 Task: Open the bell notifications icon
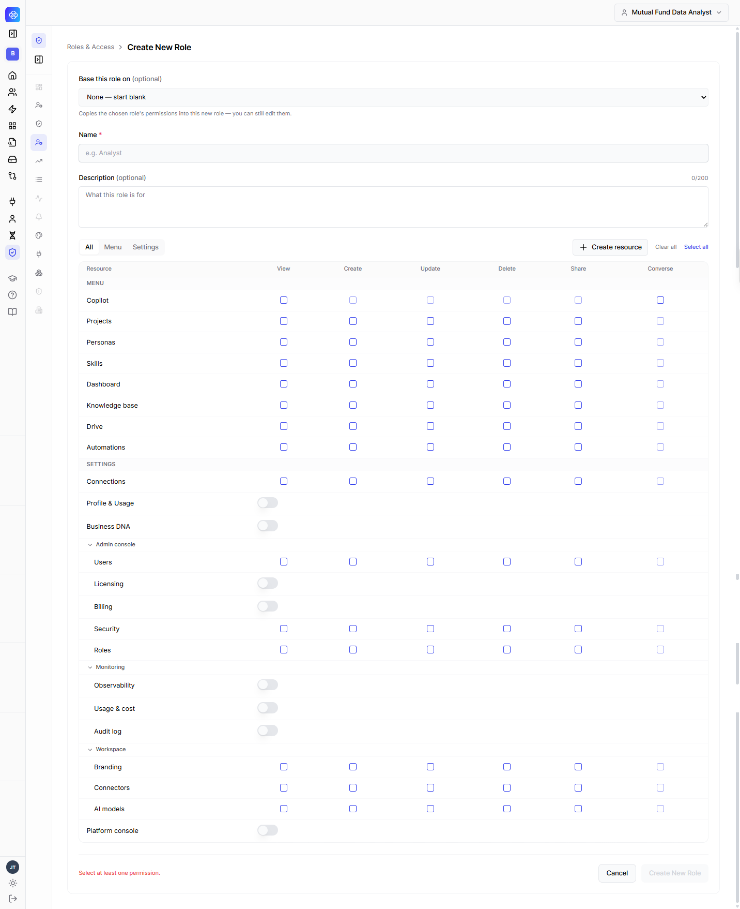[x=39, y=217]
